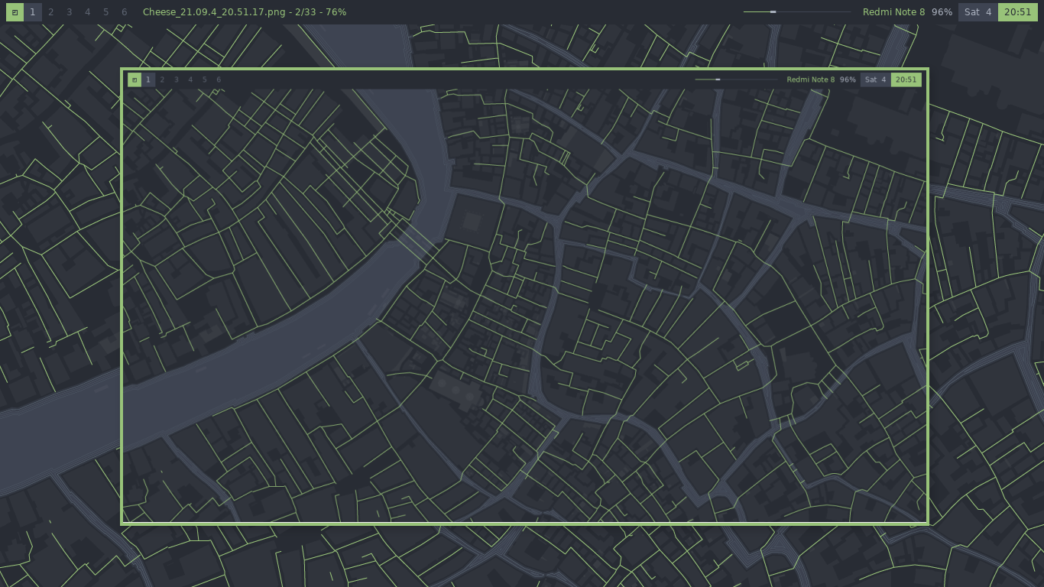This screenshot has height=587, width=1044.
Task: Click the 96% indicator inside the viewed screenshot
Action: click(x=848, y=79)
